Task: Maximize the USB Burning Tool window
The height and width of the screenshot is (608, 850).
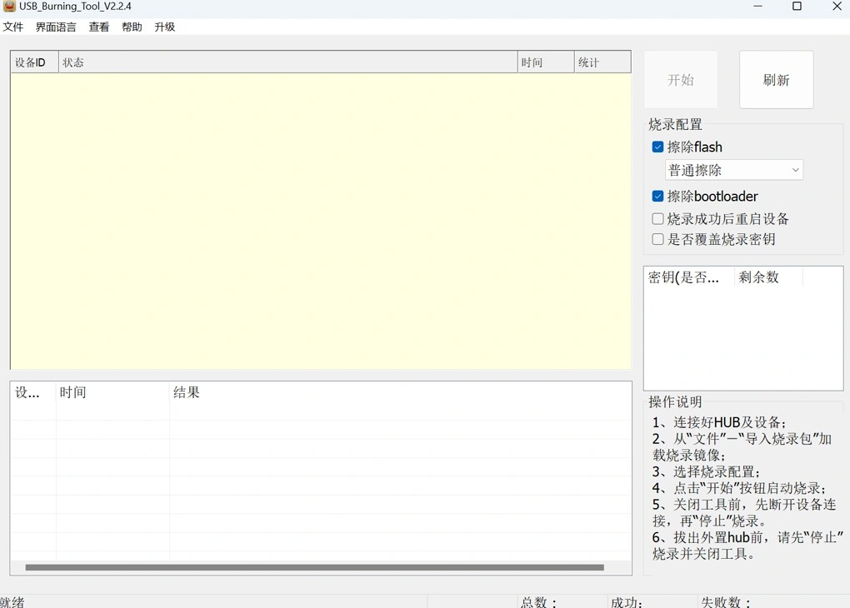Action: point(797,6)
